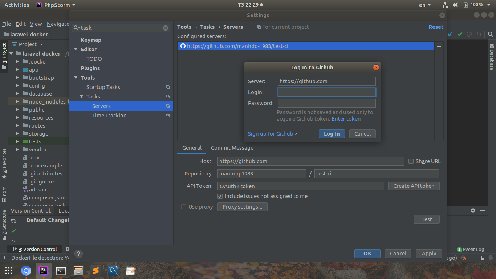This screenshot has width=496, height=279.
Task: Launch Google Chrome from the dock
Action: [26, 271]
